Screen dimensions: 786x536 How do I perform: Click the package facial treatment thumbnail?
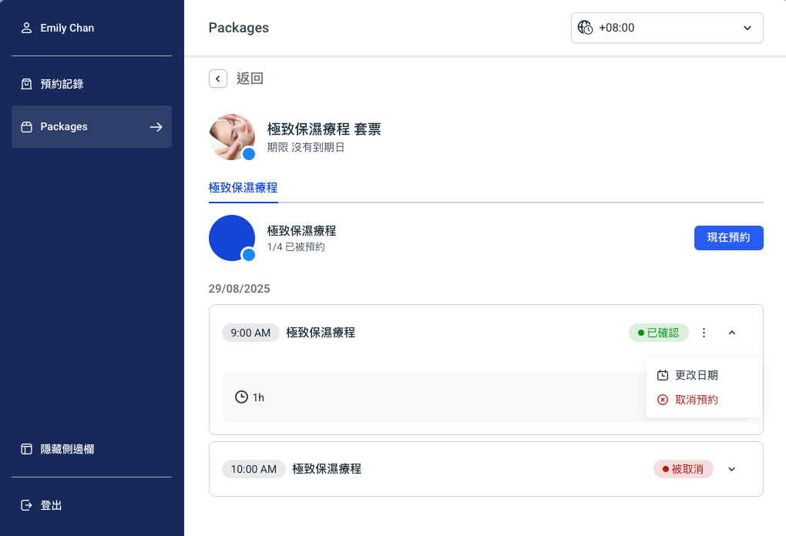click(231, 137)
